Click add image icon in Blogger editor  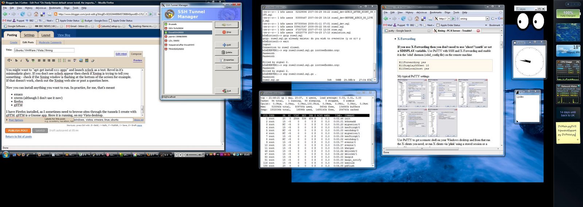click(81, 60)
